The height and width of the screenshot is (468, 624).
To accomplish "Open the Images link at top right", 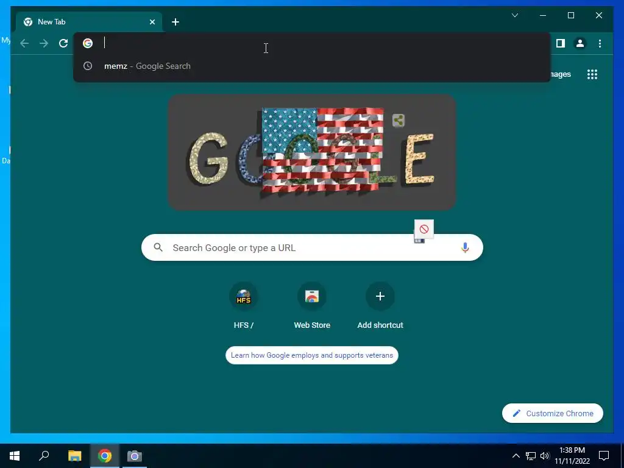I will [560, 74].
